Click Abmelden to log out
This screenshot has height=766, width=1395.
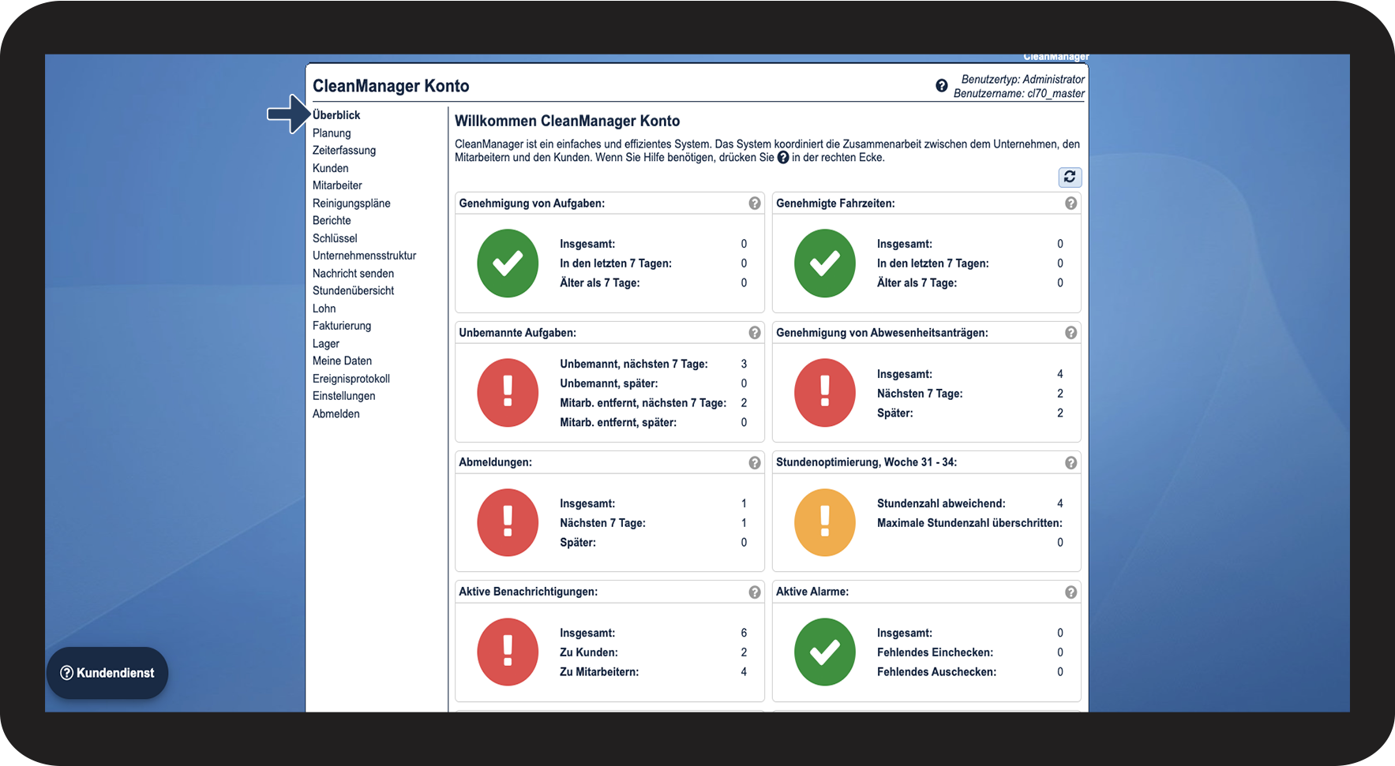tap(336, 414)
